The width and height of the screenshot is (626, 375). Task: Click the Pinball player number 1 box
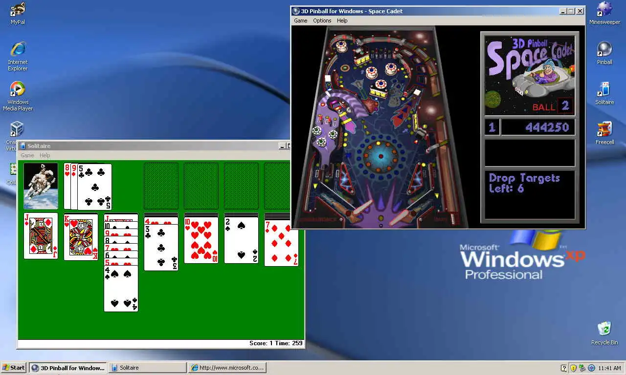(x=492, y=127)
